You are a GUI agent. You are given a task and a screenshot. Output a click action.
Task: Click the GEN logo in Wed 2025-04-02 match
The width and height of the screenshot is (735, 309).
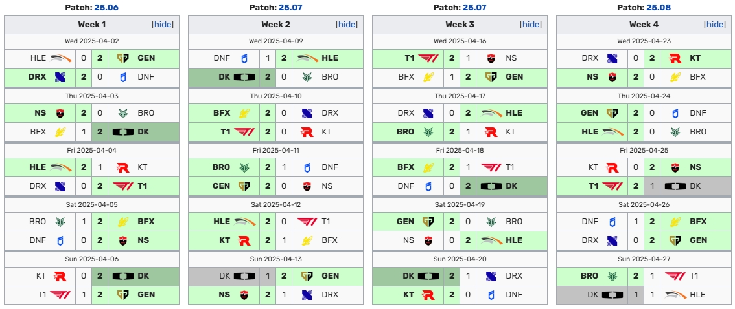pos(124,58)
